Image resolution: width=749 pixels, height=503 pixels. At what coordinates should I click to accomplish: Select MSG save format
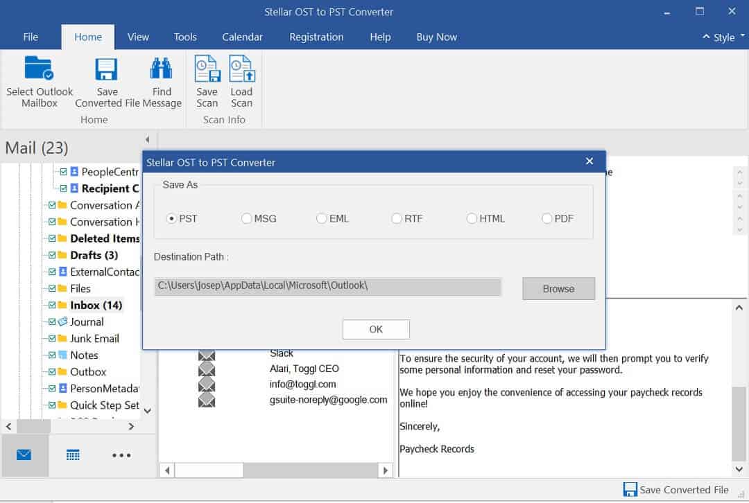[x=246, y=218]
